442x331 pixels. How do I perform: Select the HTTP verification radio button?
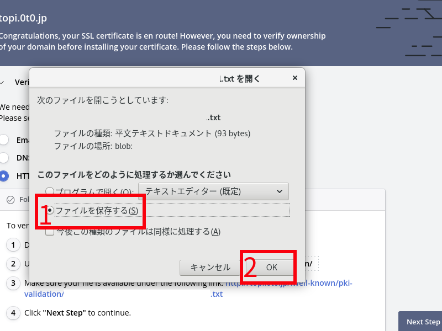click(x=4, y=176)
